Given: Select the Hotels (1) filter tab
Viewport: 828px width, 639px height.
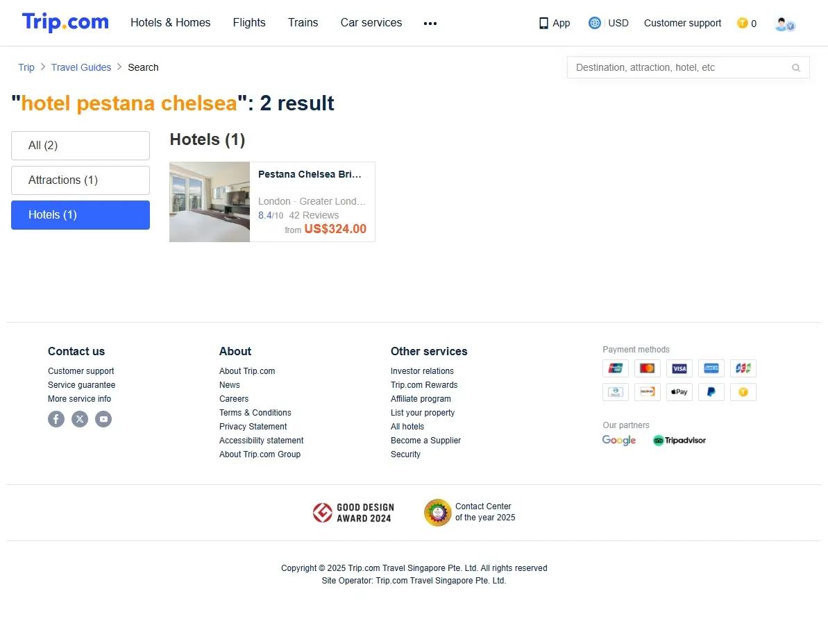Looking at the screenshot, I should pos(81,215).
